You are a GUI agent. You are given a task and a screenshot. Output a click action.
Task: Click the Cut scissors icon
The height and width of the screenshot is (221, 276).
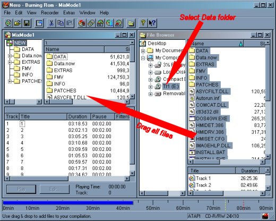pyautogui.click(x=51, y=23)
